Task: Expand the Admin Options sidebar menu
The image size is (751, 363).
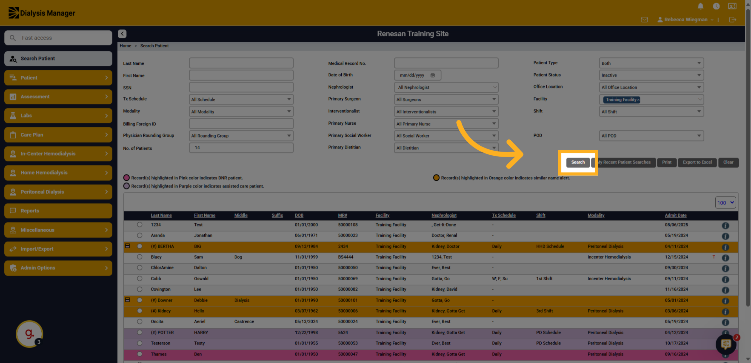Action: (x=58, y=268)
